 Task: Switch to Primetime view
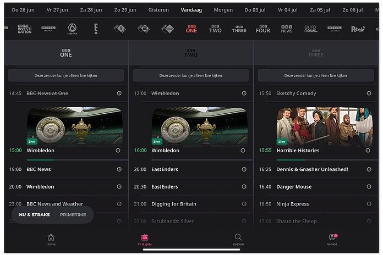(x=73, y=214)
